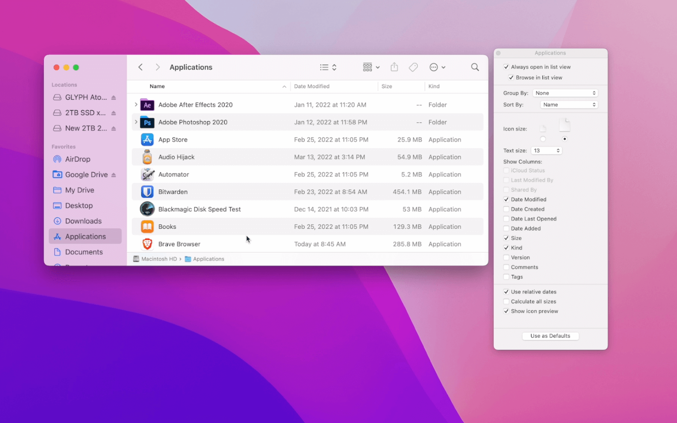Viewport: 677px width, 423px height.
Task: Click the Macintosh HD path bar item
Action: pyautogui.click(x=155, y=259)
